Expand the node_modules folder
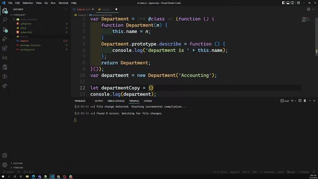 pos(40,19)
